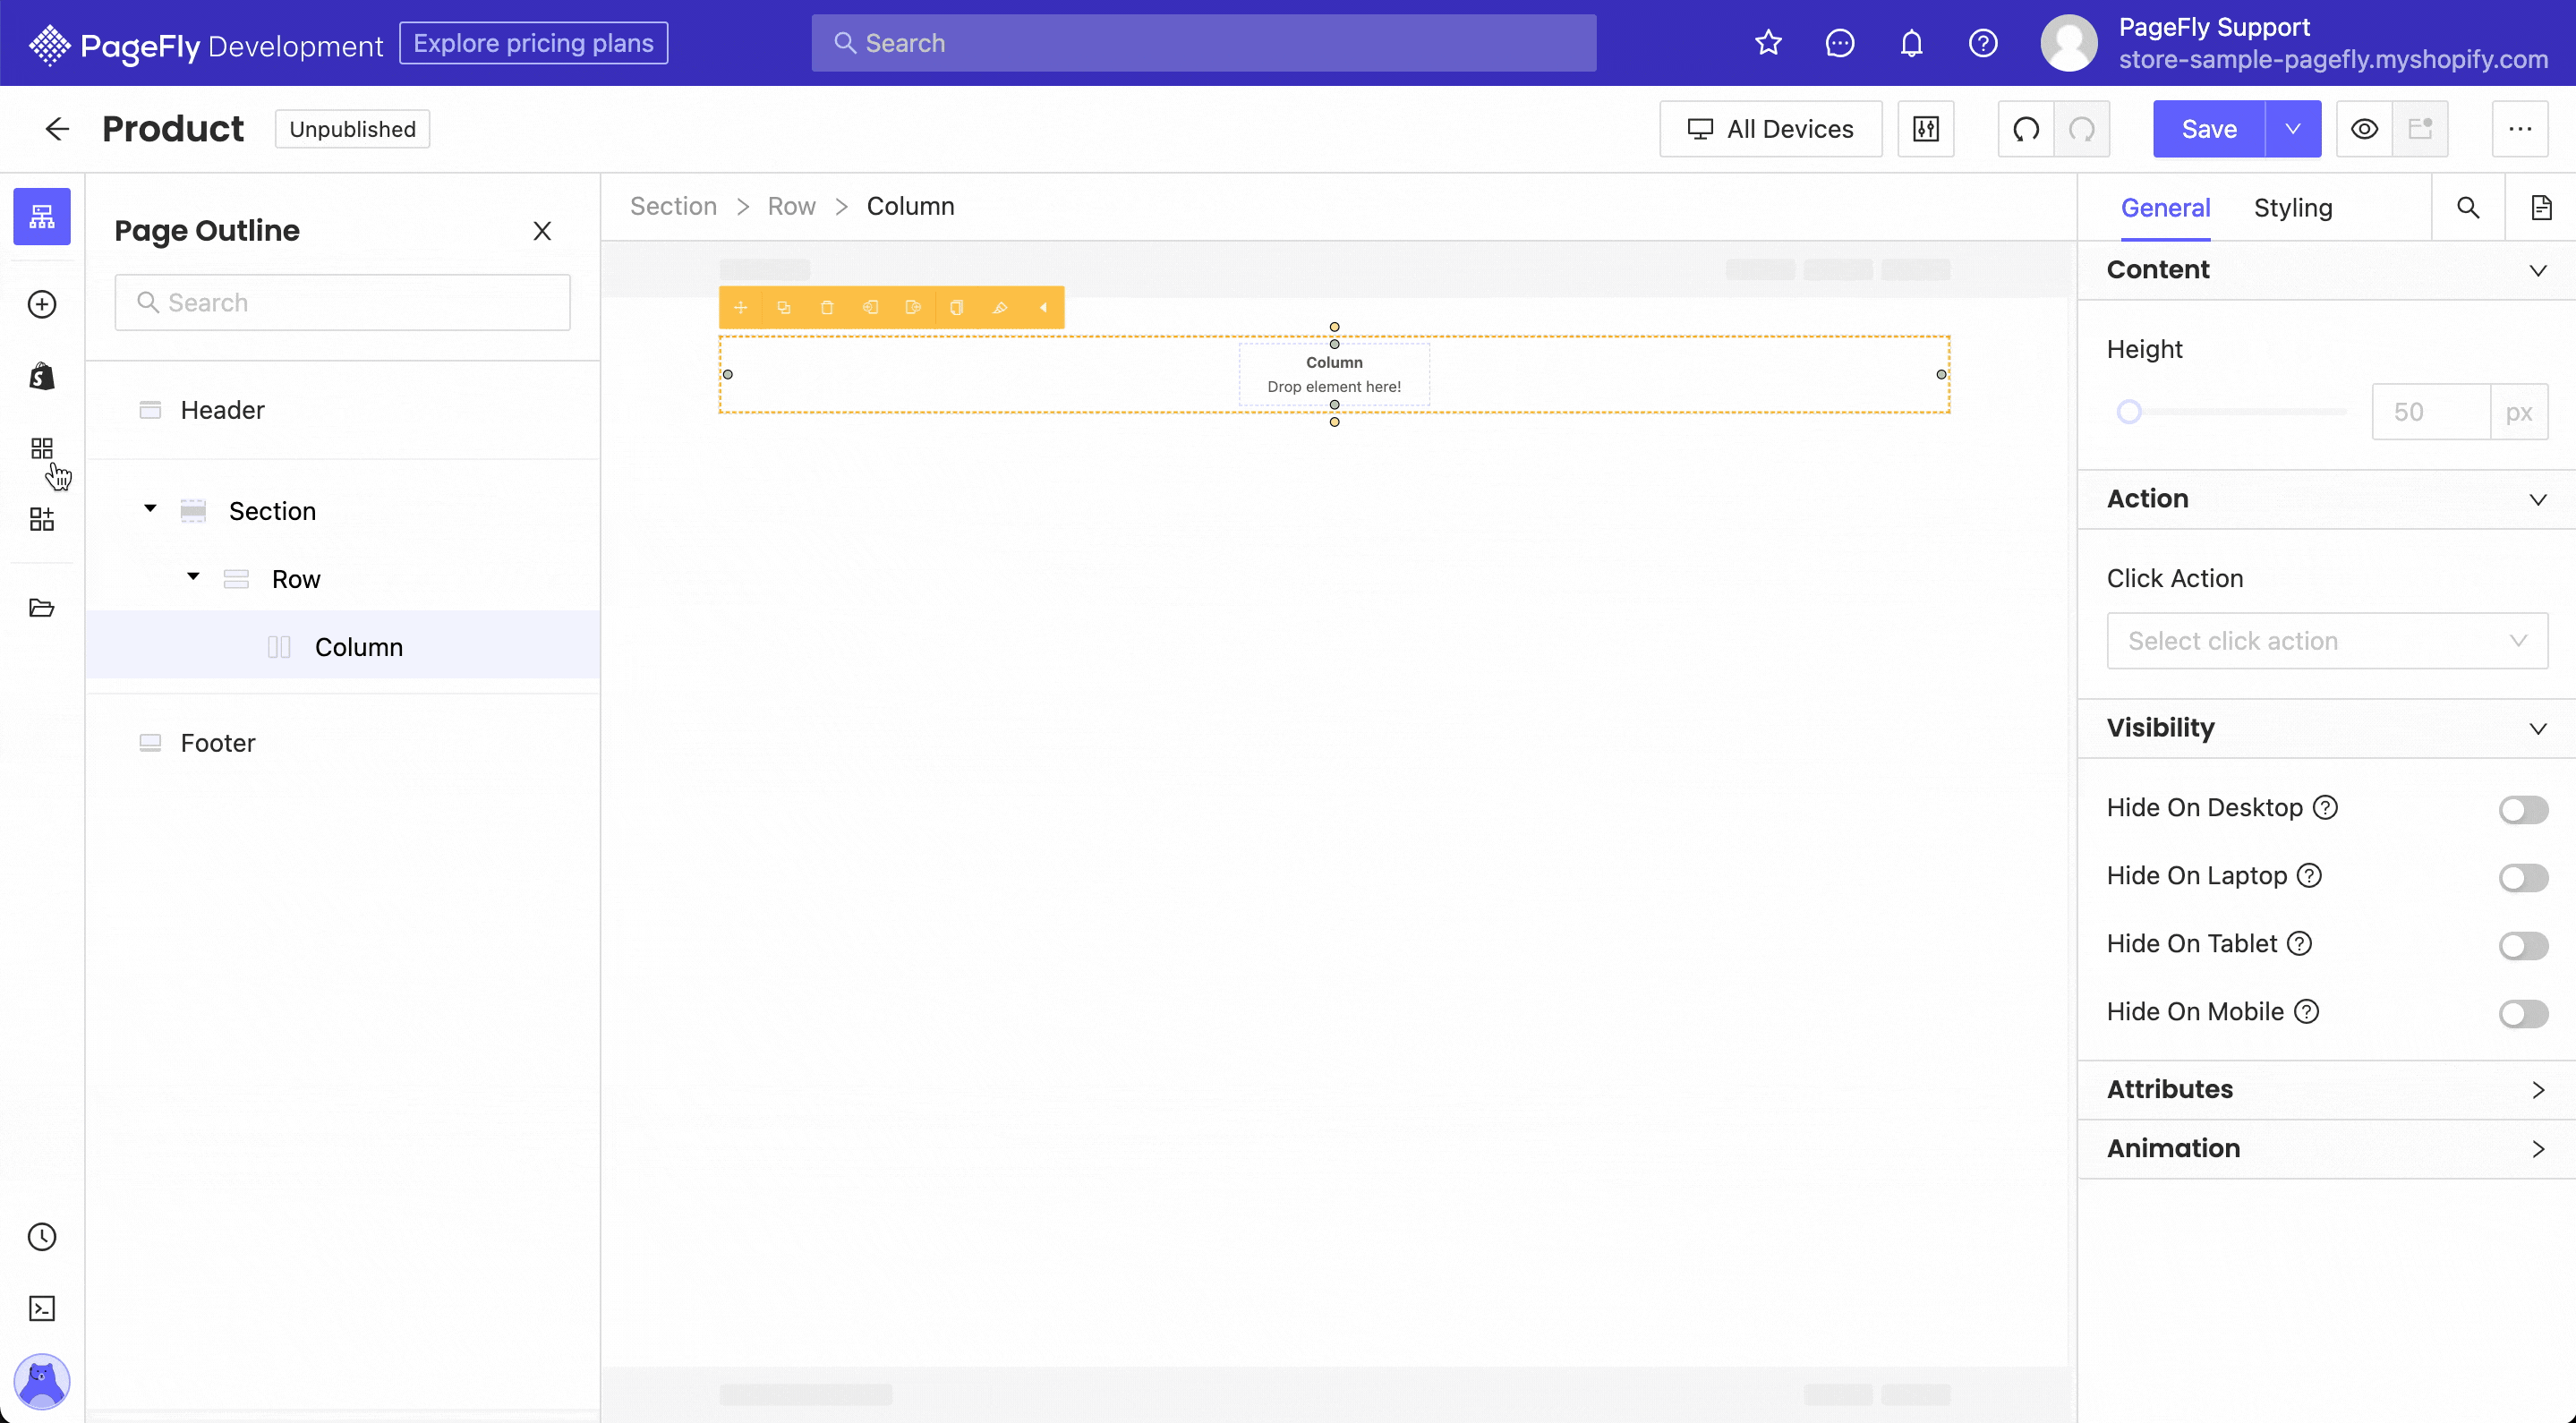Open the Page Outline sidebar icon
Viewport: 2576px width, 1423px height.
click(42, 216)
